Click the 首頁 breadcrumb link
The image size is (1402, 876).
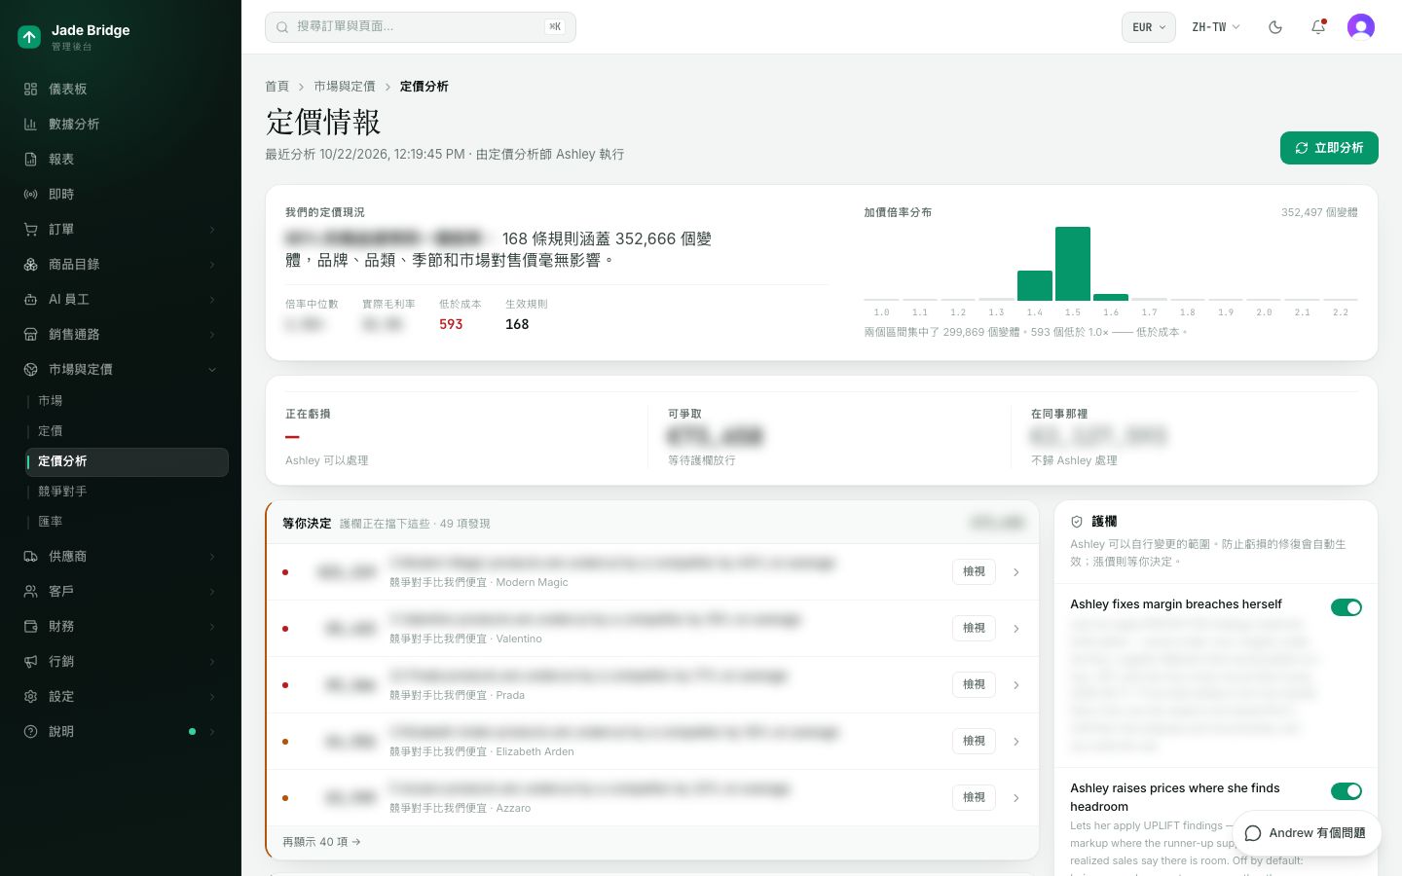[x=277, y=87]
